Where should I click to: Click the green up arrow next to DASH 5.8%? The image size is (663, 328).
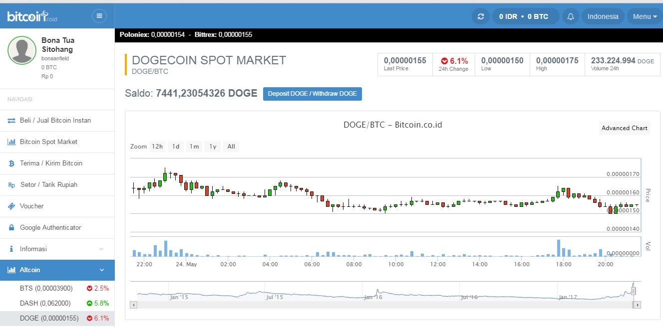(x=89, y=303)
